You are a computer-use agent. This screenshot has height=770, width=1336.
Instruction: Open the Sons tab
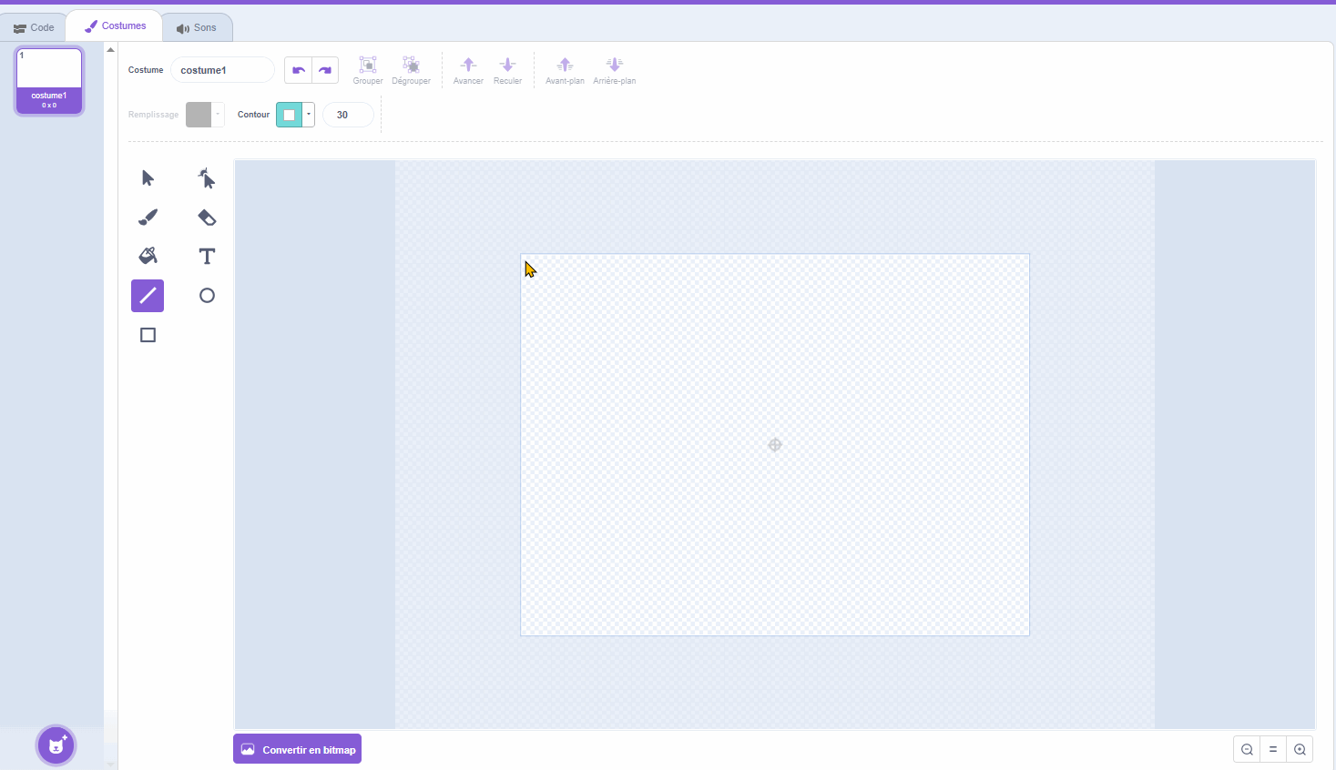point(197,27)
